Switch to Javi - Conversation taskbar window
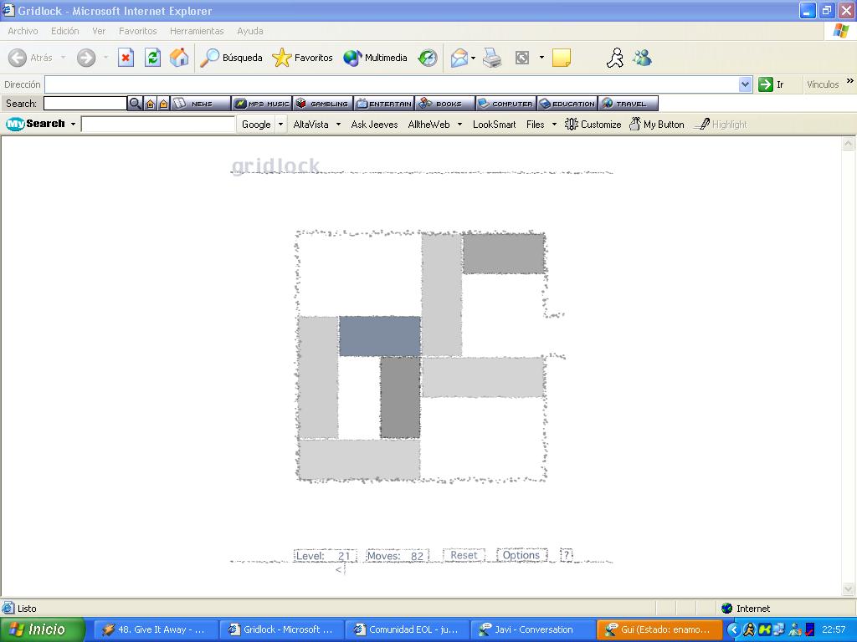This screenshot has width=857, height=642. pyautogui.click(x=532, y=629)
